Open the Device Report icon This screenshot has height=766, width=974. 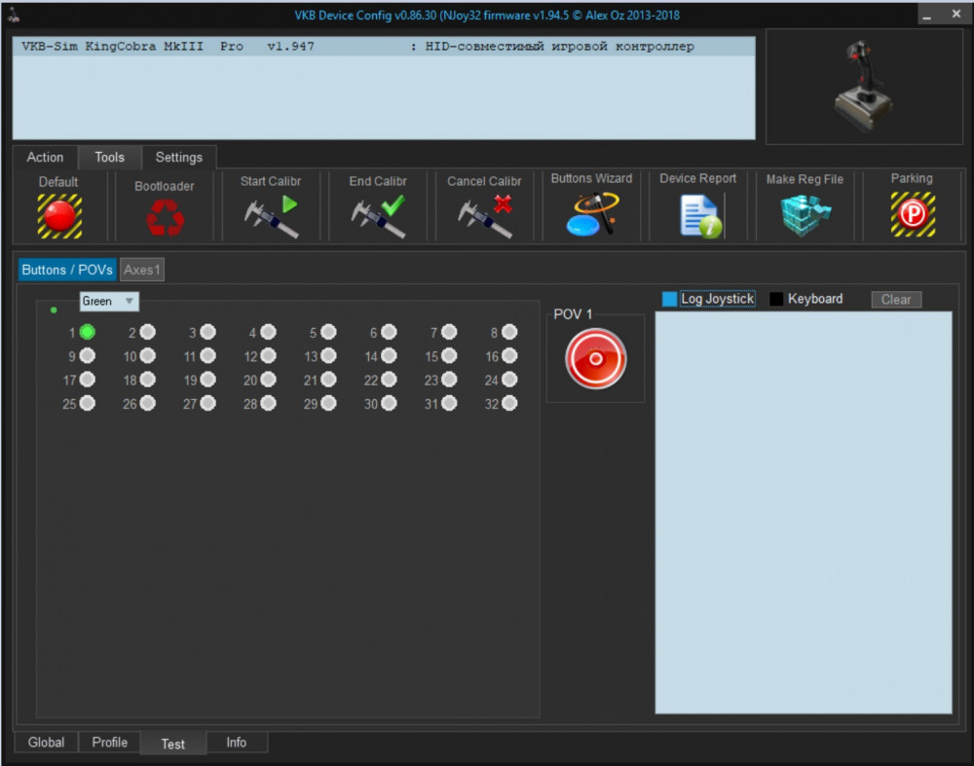pos(700,215)
